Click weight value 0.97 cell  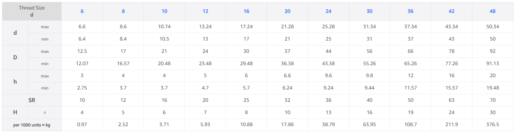(82, 124)
